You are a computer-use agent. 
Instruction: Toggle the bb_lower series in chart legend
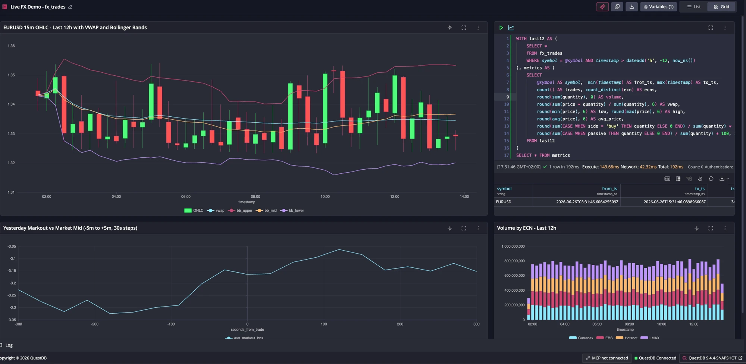[292, 211]
